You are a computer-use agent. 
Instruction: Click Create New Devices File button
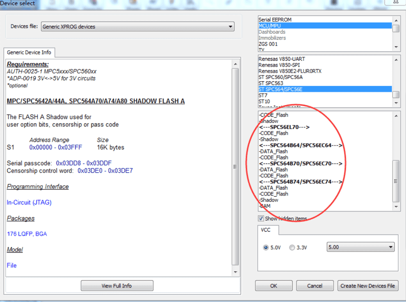[368, 286]
